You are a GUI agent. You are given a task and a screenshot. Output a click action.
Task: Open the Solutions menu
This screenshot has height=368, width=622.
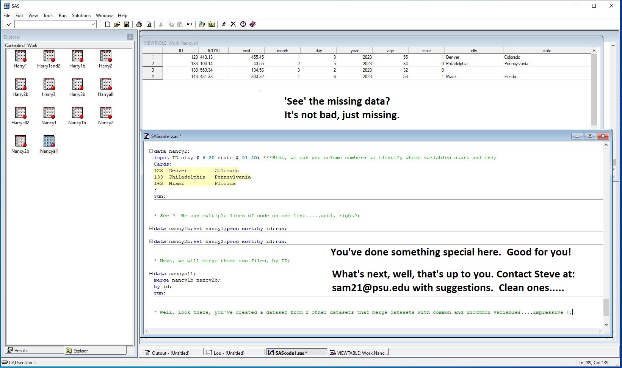pos(81,16)
